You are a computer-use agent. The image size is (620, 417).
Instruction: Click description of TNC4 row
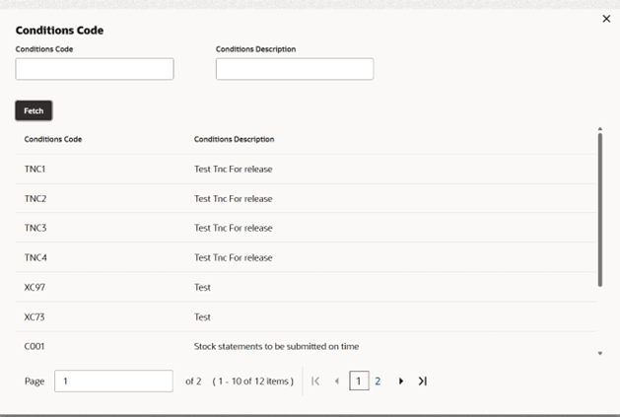234,257
